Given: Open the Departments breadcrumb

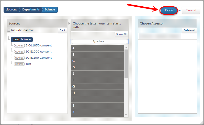Looking at the screenshot, I should [x=31, y=10].
